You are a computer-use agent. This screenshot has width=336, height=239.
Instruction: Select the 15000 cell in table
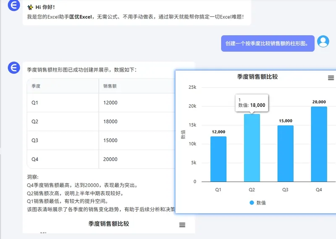click(137, 140)
